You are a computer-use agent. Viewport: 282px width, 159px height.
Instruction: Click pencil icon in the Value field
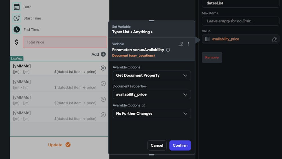[x=274, y=39]
